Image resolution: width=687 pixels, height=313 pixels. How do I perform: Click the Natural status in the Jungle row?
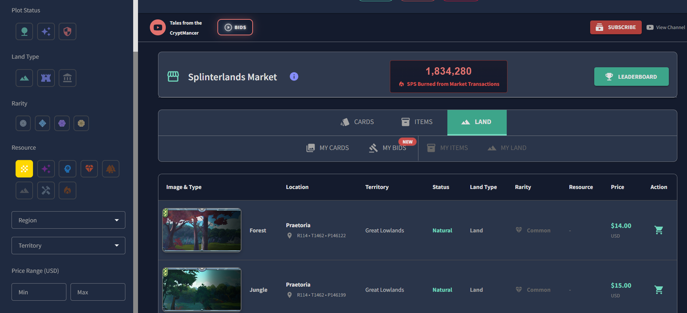(442, 290)
